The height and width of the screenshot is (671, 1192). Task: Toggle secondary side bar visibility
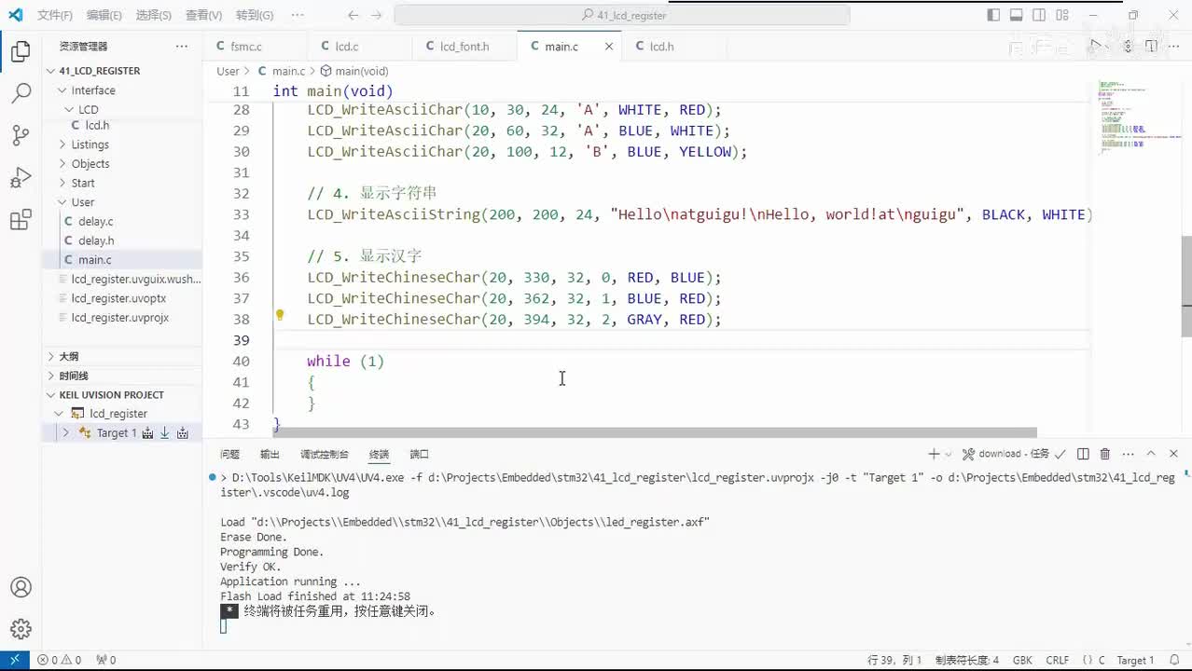pyautogui.click(x=1040, y=15)
